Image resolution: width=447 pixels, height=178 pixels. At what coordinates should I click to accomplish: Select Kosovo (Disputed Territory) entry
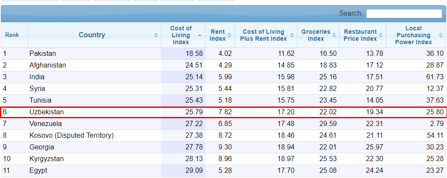point(71,136)
